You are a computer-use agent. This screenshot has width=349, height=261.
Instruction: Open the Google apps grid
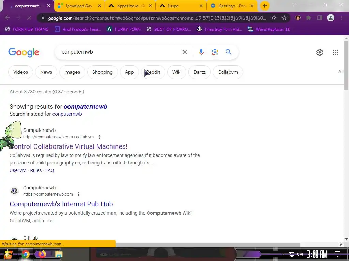335,52
